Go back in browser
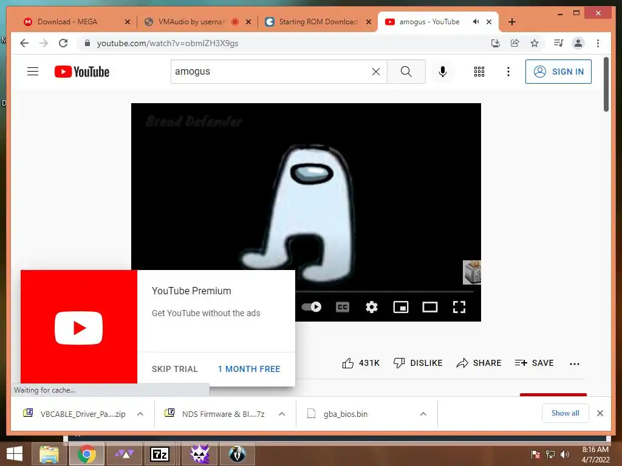622x466 pixels. tap(24, 43)
